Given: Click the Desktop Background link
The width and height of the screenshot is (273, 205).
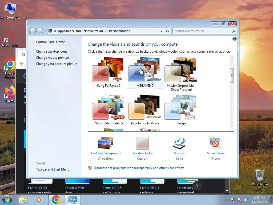Looking at the screenshot, I should (x=106, y=153).
